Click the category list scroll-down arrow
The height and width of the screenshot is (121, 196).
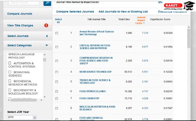pos(44,97)
